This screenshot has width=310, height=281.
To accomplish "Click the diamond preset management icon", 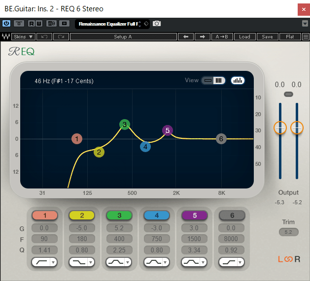I will (x=146, y=24).
